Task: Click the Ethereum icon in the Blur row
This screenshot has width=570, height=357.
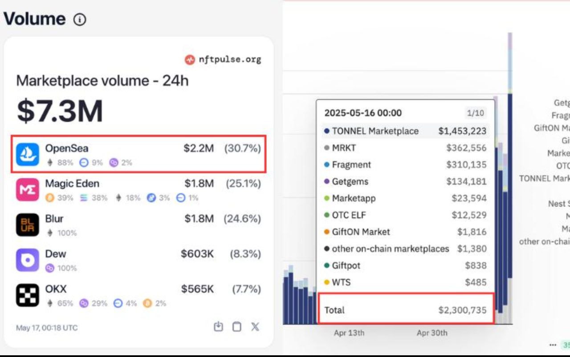Action: pos(50,233)
